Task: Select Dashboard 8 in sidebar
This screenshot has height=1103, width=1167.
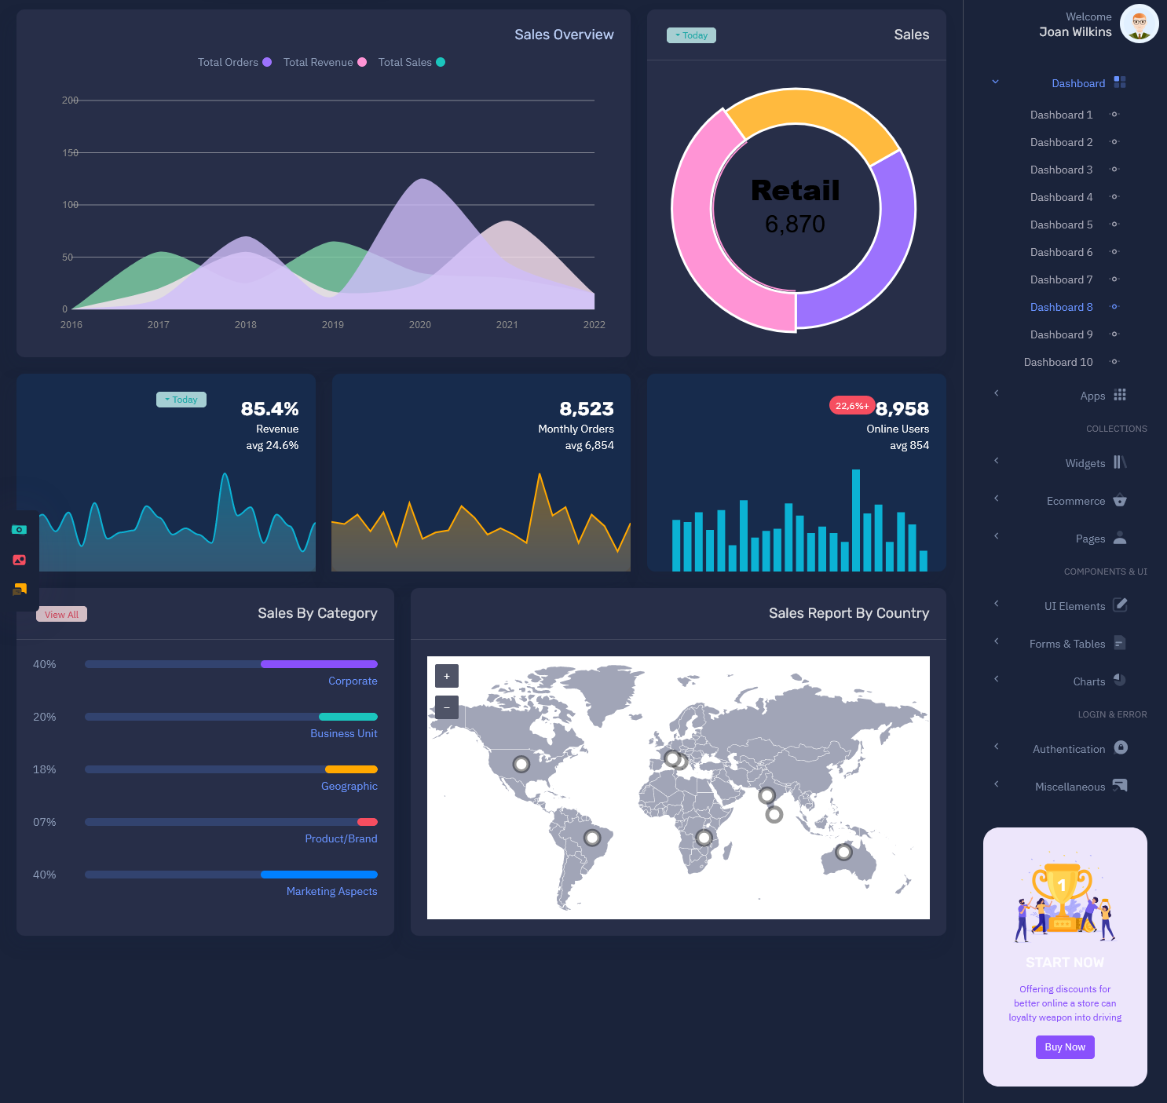Action: (1061, 307)
